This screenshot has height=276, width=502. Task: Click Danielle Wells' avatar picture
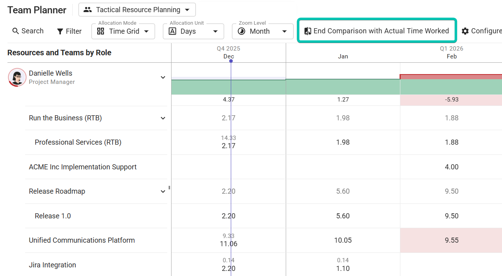coord(17,77)
